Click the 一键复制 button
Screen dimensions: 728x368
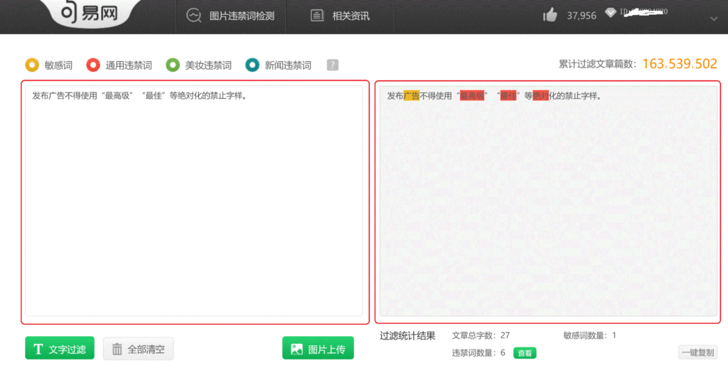coord(697,352)
